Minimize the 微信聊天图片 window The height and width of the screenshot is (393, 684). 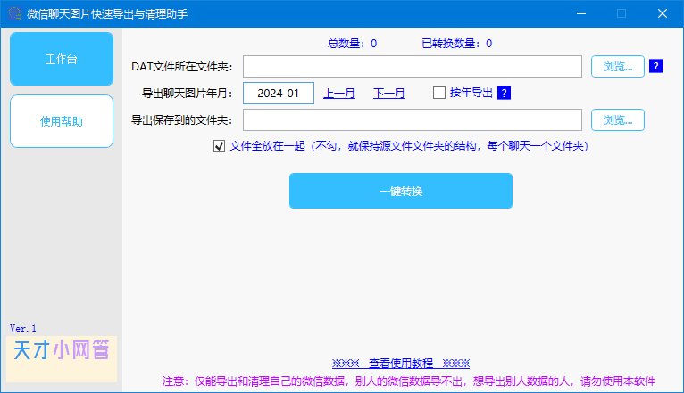point(581,14)
